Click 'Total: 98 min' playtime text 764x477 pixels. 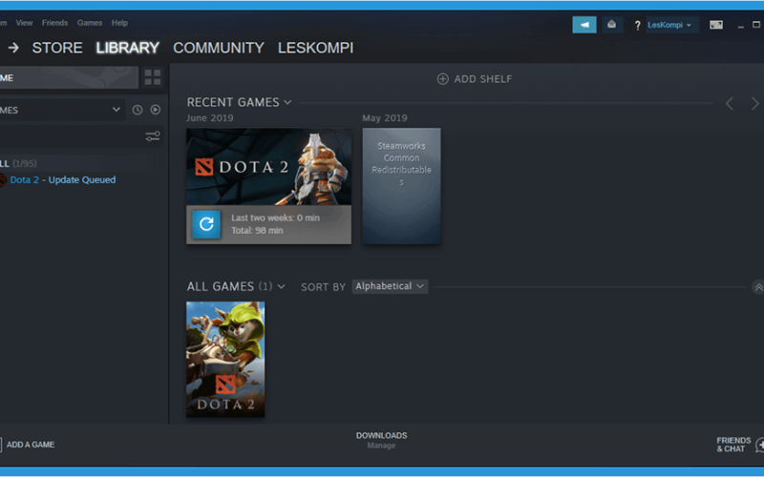(257, 231)
